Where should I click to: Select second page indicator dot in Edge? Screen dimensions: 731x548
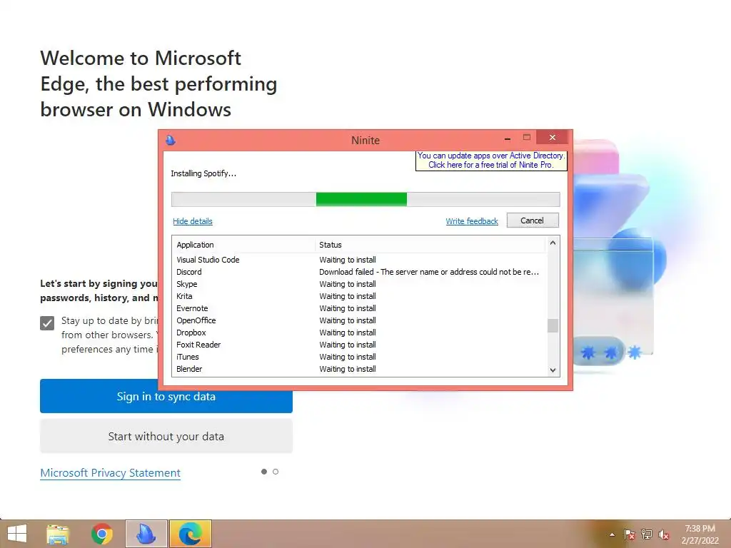[276, 472]
